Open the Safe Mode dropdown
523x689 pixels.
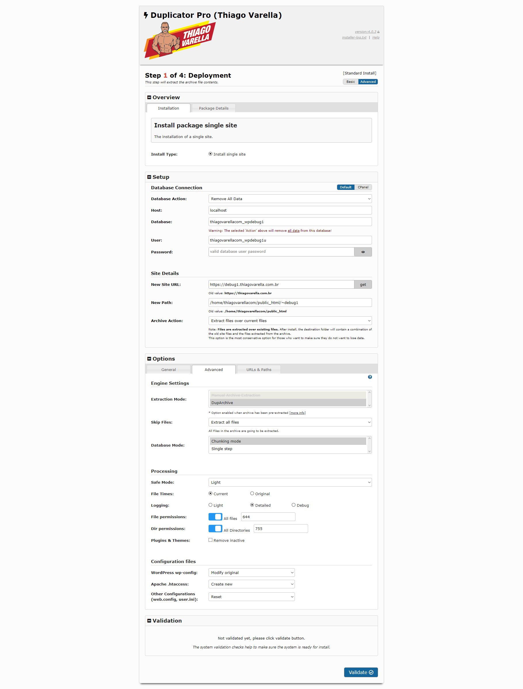[290, 483]
